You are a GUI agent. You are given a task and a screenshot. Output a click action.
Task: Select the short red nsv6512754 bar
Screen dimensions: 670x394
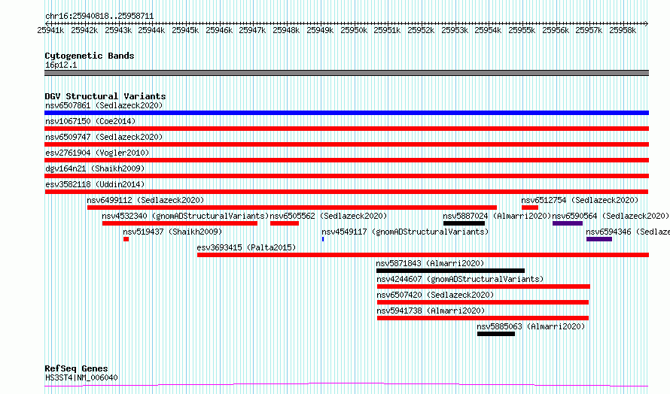coord(530,208)
